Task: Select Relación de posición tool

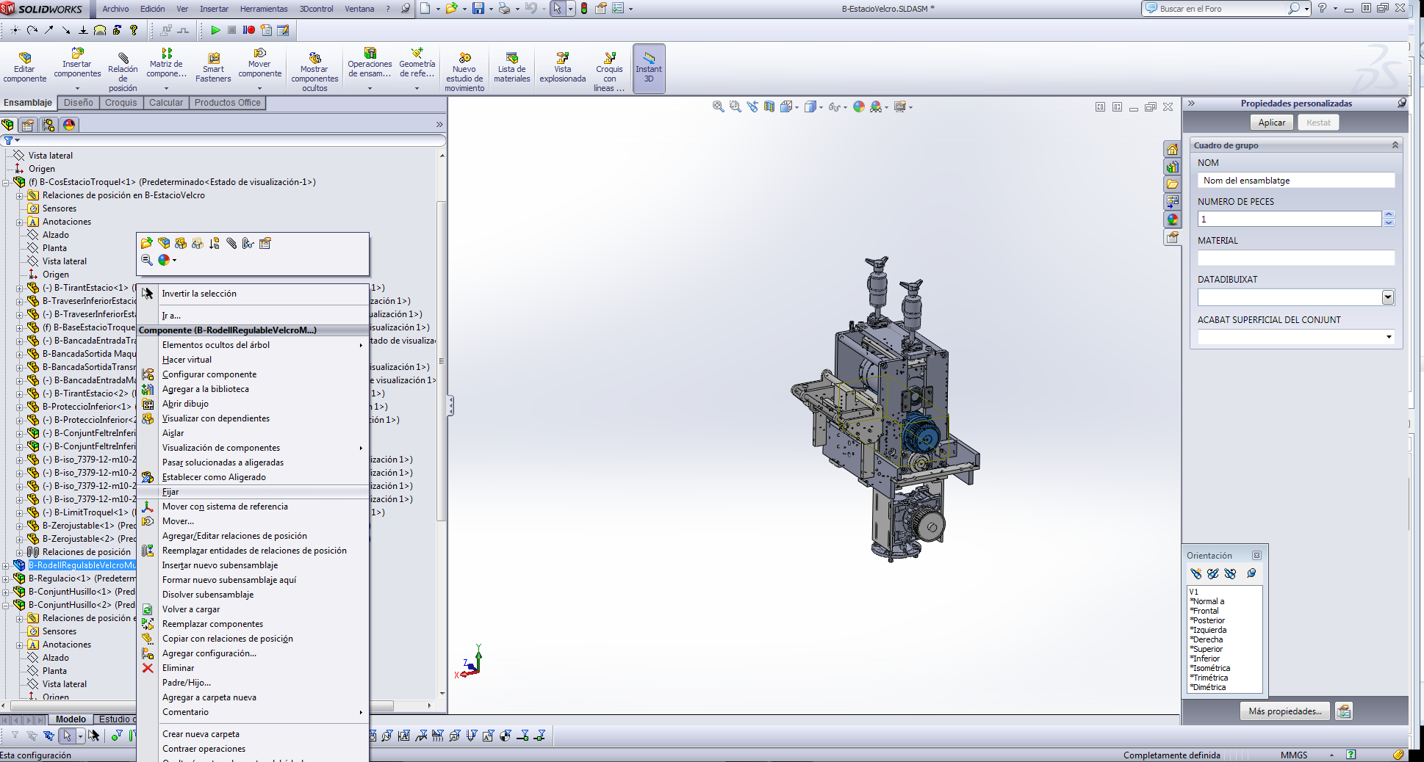Action: tap(123, 72)
